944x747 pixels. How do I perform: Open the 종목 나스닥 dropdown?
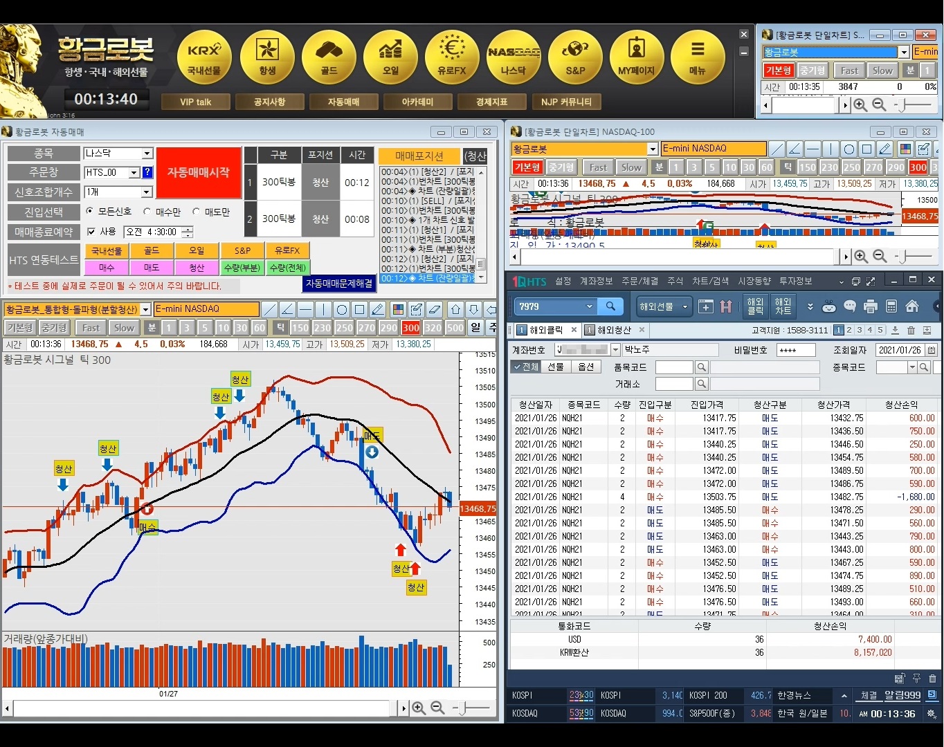(147, 154)
